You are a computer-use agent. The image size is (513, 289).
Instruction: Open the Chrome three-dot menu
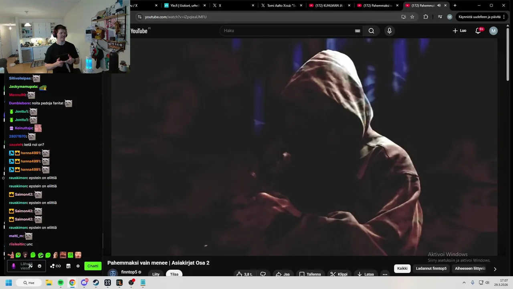pyautogui.click(x=504, y=17)
